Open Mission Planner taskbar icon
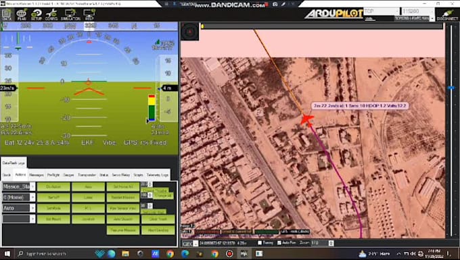 point(244,253)
